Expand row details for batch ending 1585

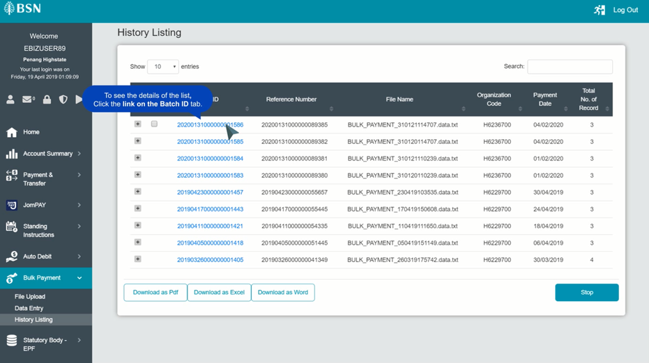138,141
